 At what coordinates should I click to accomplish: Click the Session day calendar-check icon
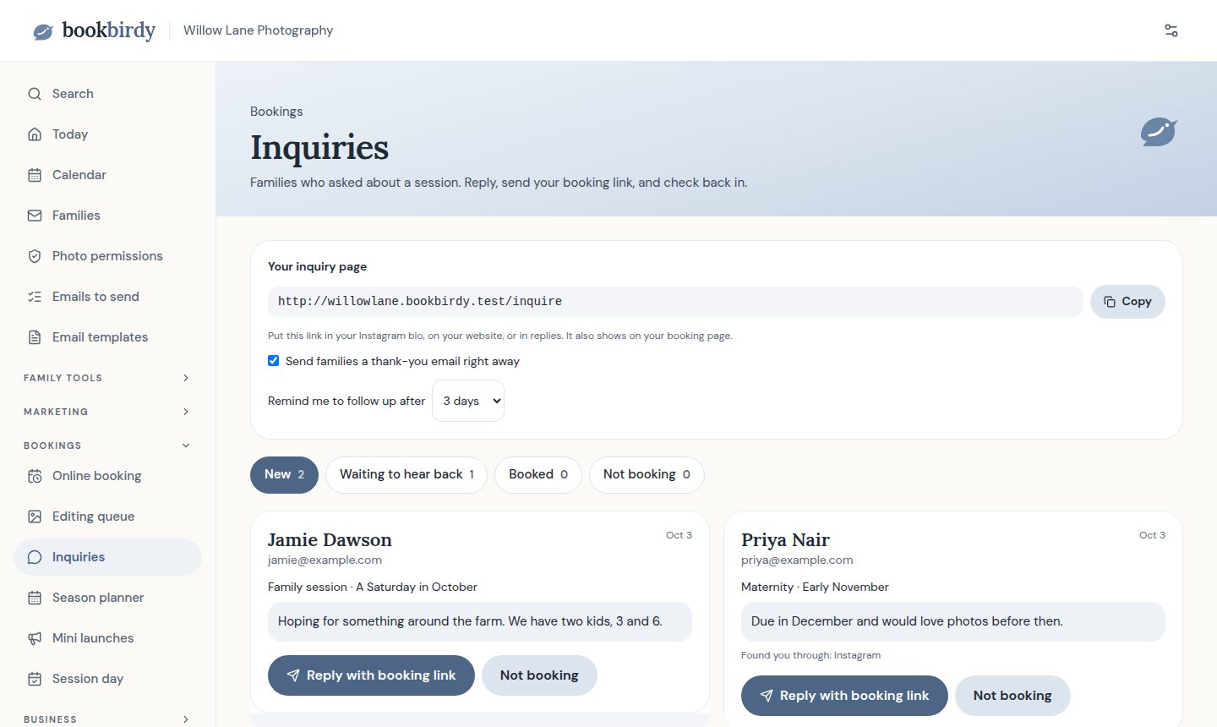[35, 679]
